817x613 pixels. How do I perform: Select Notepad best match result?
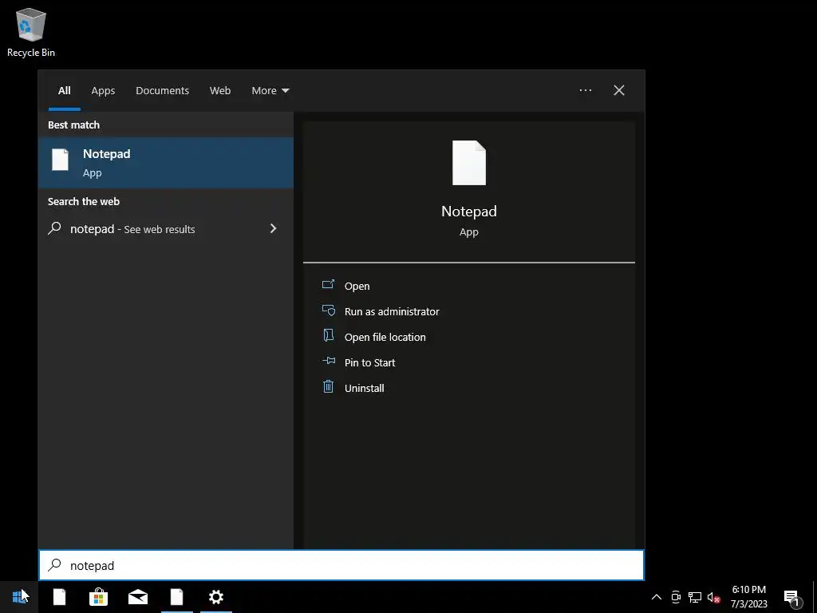(x=166, y=163)
